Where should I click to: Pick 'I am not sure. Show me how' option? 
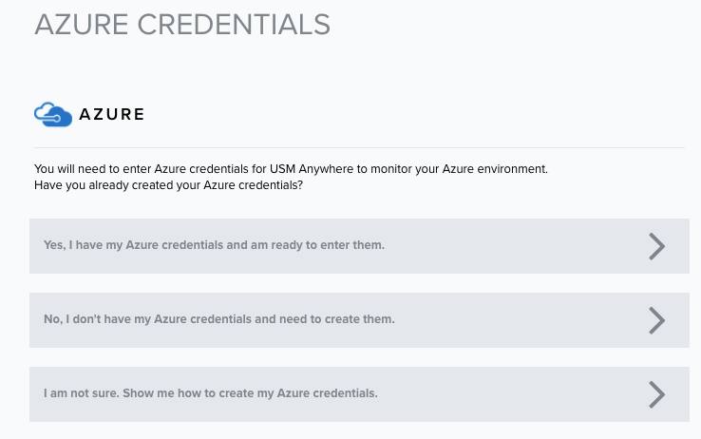click(x=359, y=394)
